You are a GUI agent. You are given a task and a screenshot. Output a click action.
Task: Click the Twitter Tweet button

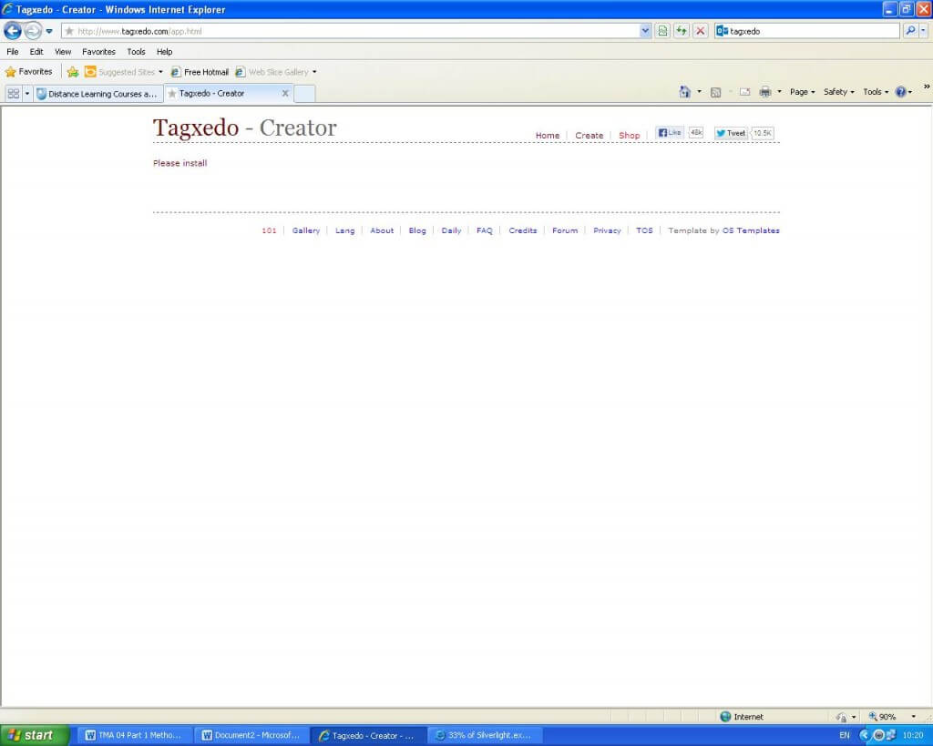tap(731, 133)
